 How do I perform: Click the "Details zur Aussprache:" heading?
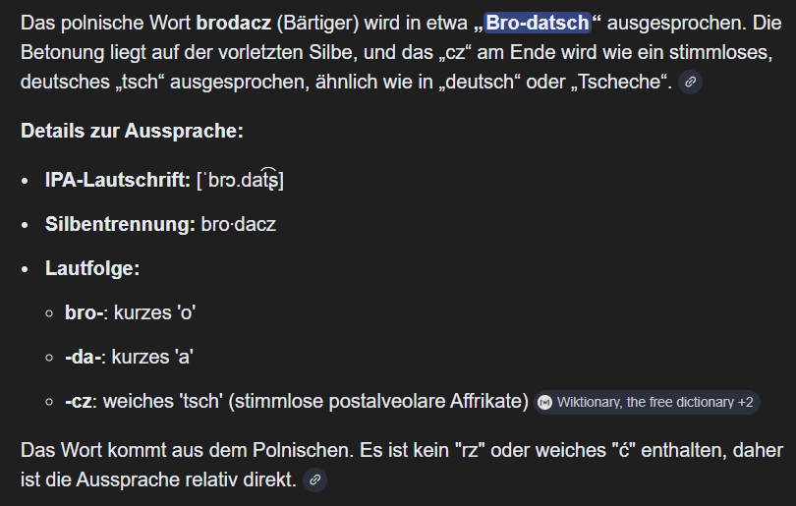(x=132, y=131)
